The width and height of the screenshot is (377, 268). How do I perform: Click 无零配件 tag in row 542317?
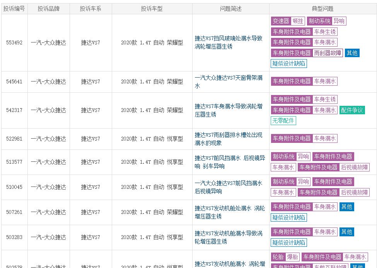pos(283,120)
